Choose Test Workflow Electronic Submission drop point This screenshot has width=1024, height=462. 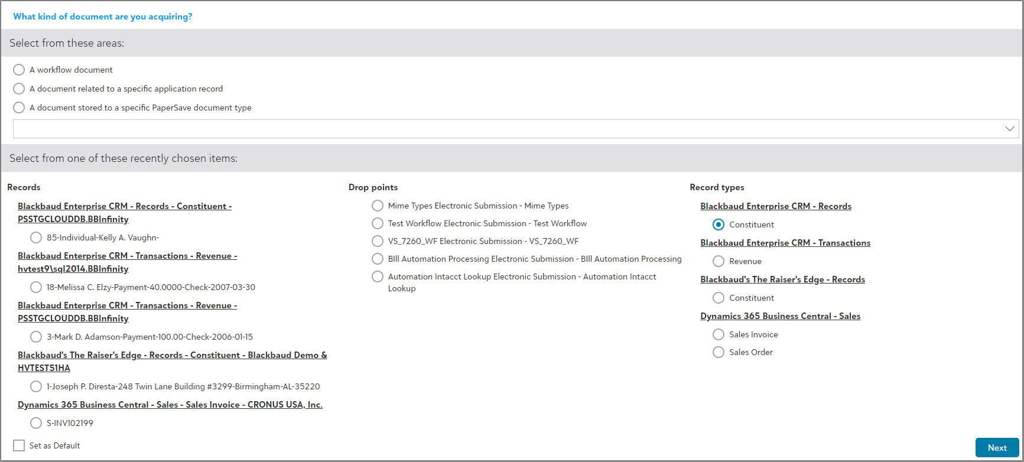378,223
